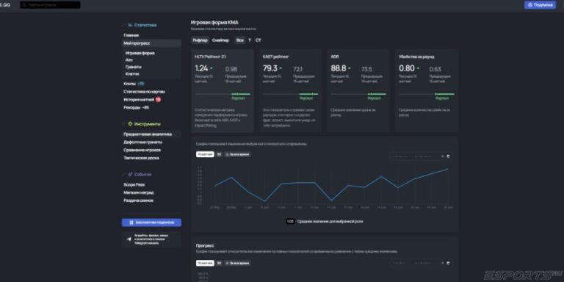Open Предматчевая аналитика tool

(148, 134)
